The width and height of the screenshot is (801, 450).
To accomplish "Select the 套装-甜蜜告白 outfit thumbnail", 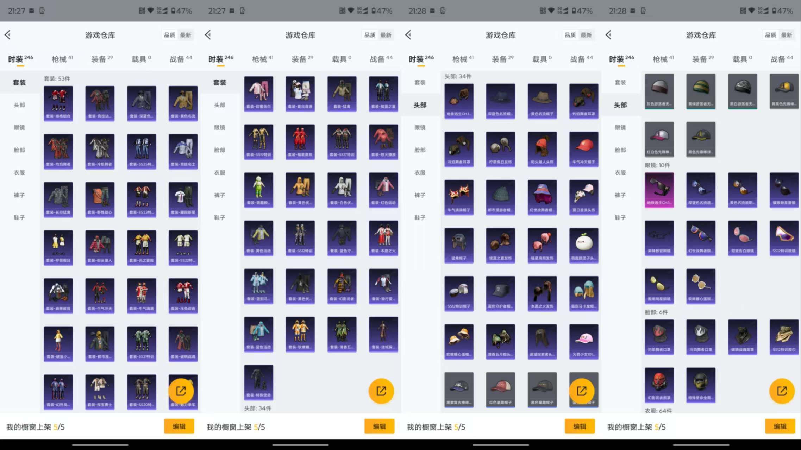I will 259,93.
